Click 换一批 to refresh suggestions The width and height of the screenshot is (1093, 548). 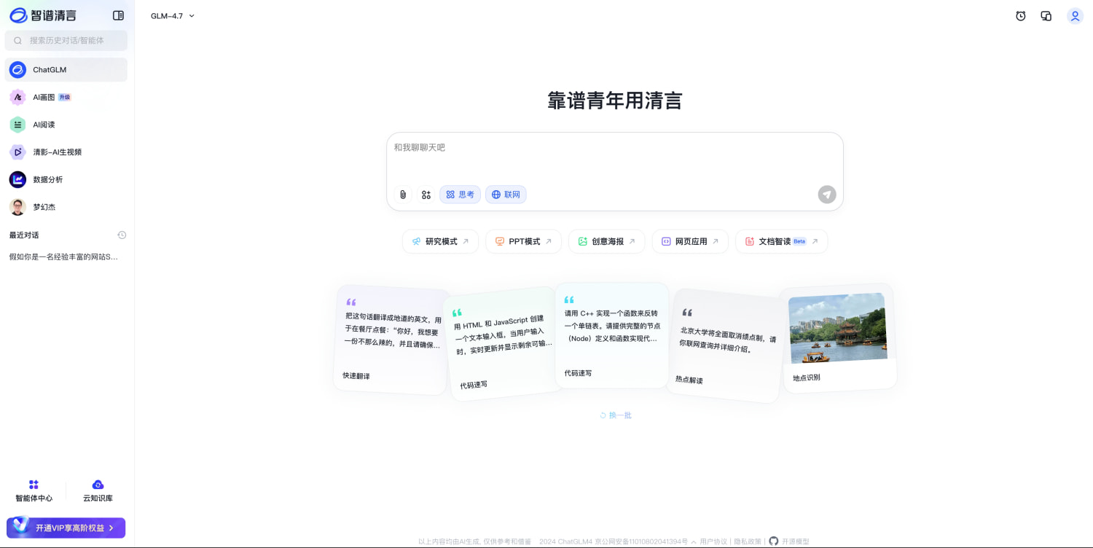pos(615,415)
